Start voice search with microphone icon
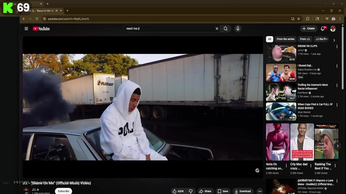Screen dimensions: 346x194 click(x=238, y=29)
